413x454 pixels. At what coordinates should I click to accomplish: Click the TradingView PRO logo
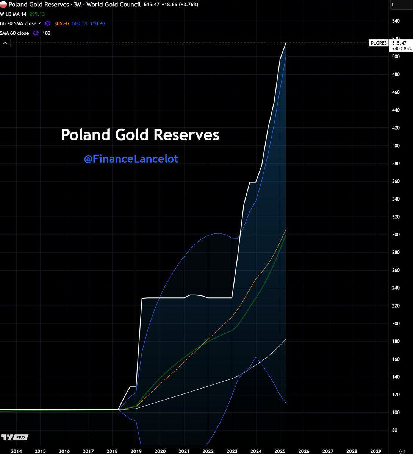point(14,437)
